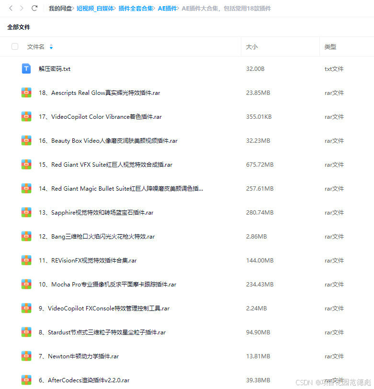Select 9、VideoCopilot FXConsole特效管理控制工具.rar
The image size is (374, 389).
(x=104, y=309)
